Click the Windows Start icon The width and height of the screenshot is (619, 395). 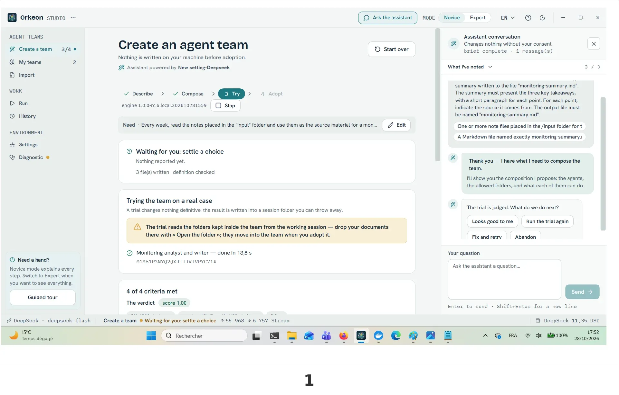click(151, 336)
